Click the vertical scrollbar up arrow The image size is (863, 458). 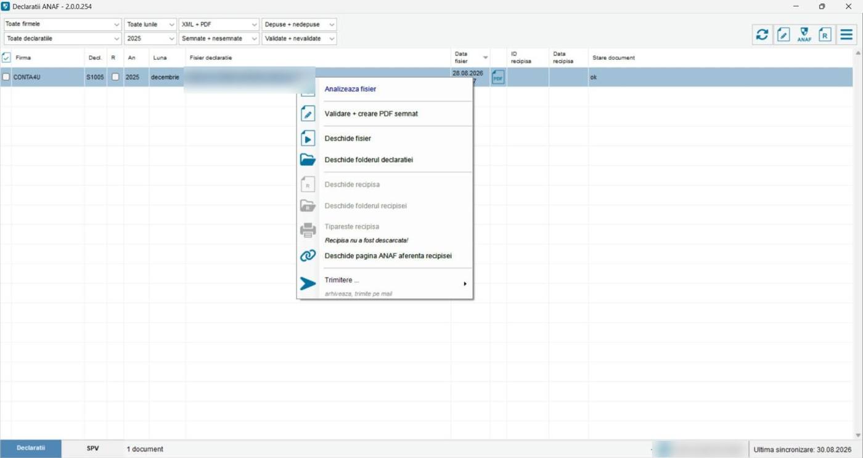(x=858, y=54)
